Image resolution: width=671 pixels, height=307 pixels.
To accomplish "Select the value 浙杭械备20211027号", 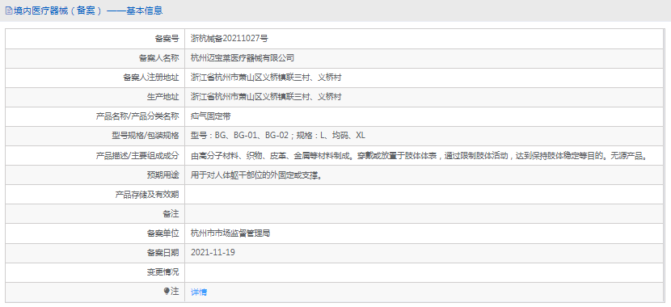I will 230,39.
